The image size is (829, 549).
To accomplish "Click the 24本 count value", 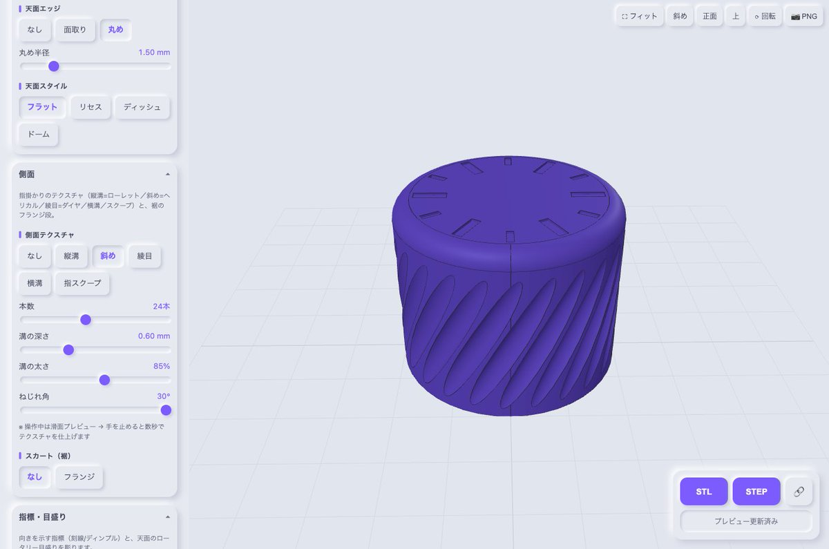I will pyautogui.click(x=162, y=306).
